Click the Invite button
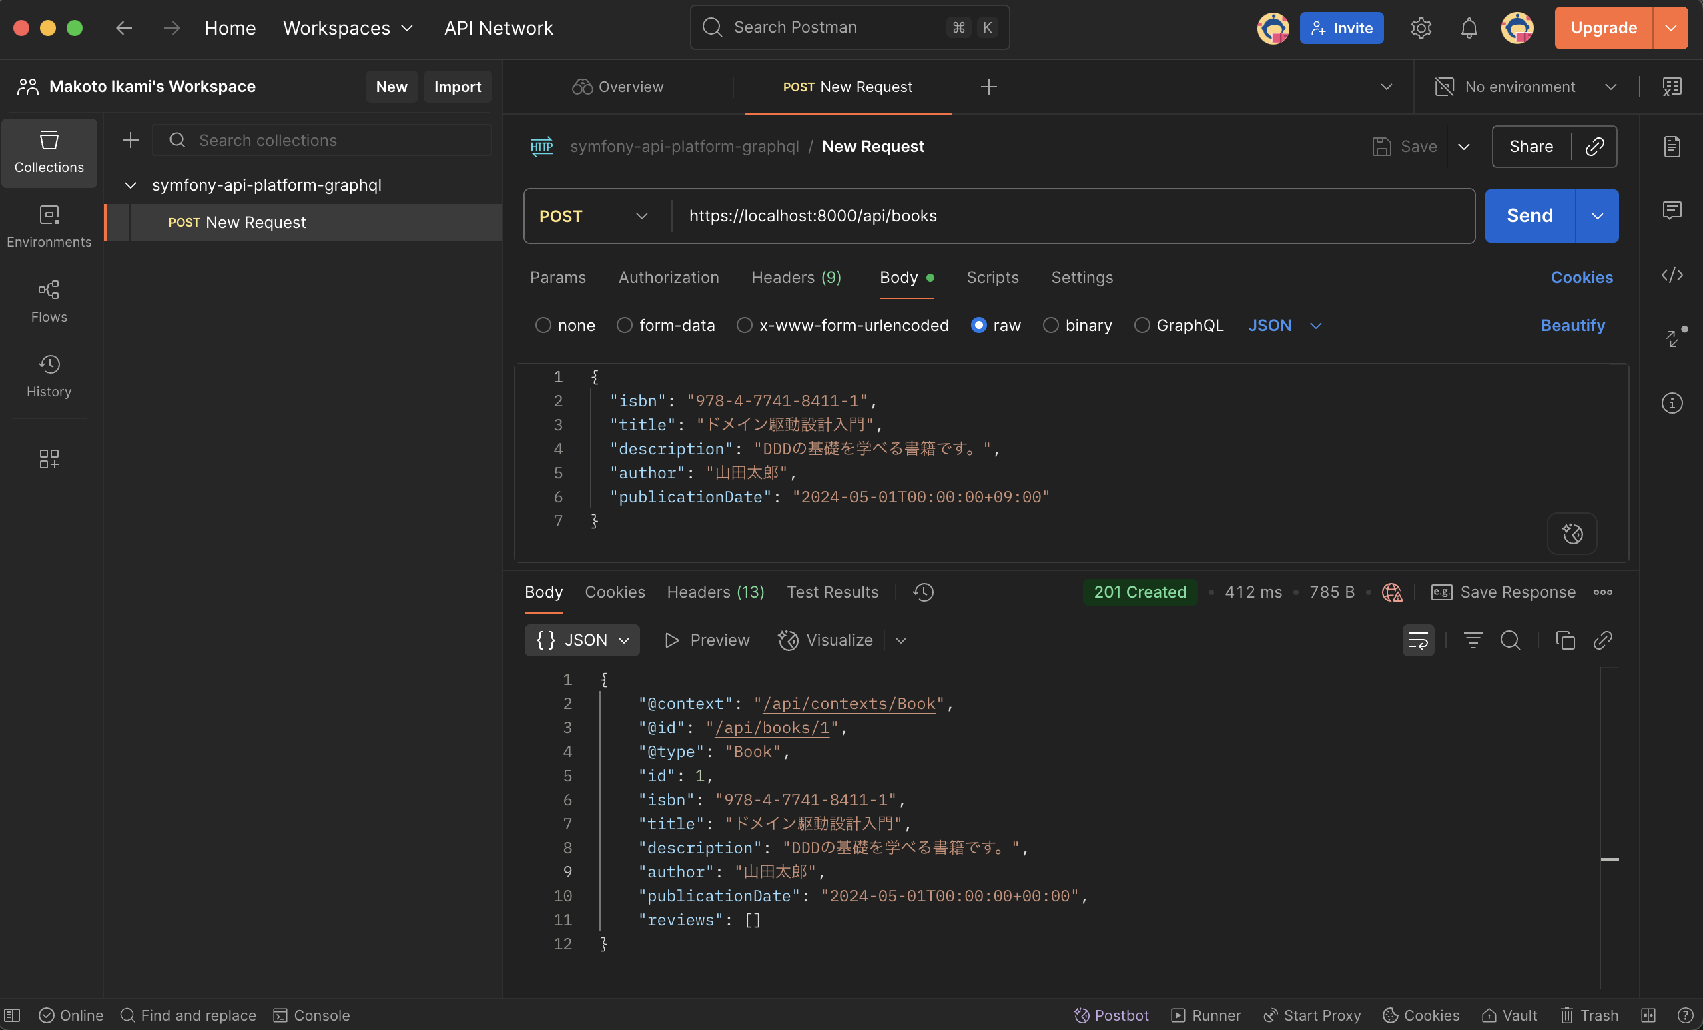The height and width of the screenshot is (1030, 1703). click(x=1341, y=27)
